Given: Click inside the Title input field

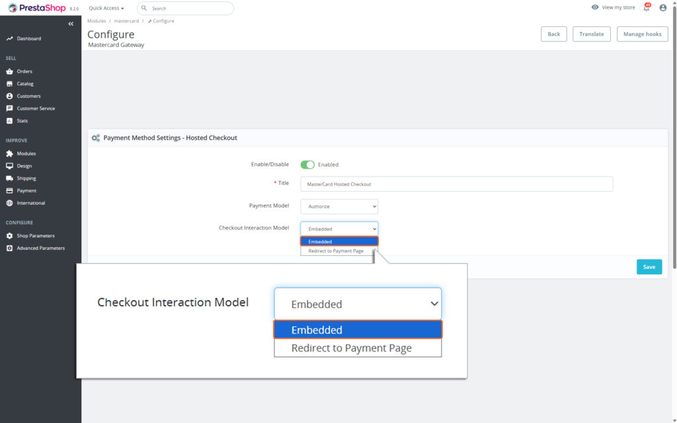Looking at the screenshot, I should (x=456, y=183).
